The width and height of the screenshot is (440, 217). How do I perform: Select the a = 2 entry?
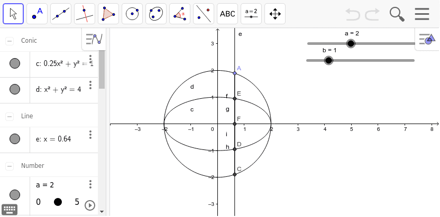[x=45, y=185]
